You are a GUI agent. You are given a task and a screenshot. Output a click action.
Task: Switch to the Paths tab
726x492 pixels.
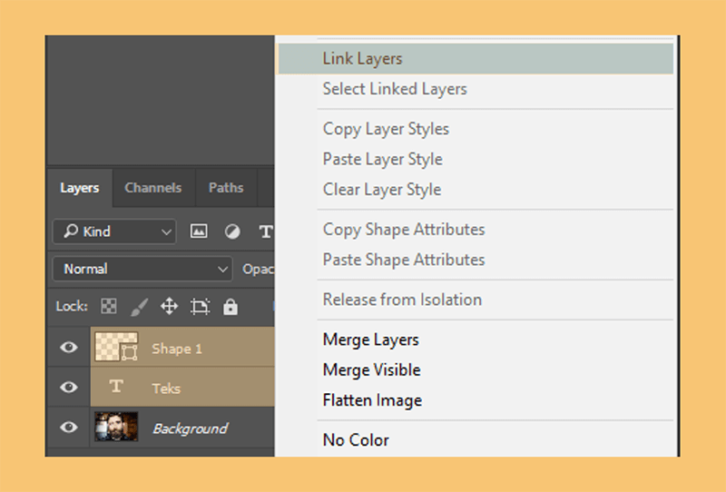(226, 188)
